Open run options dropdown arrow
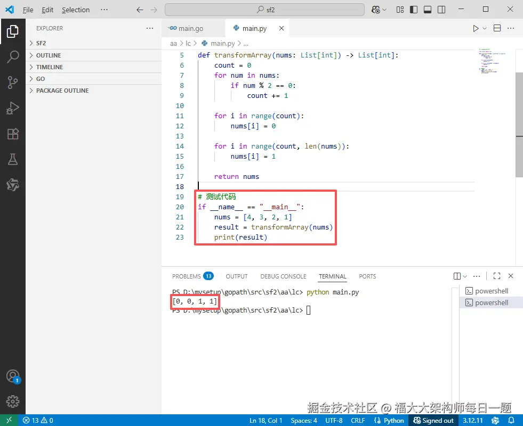 click(485, 28)
